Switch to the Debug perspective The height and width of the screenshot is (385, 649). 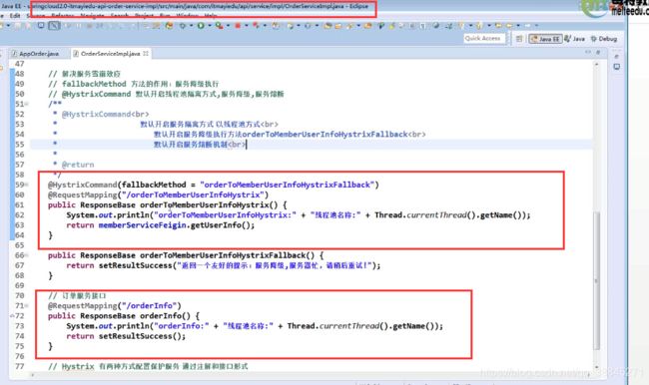604,39
